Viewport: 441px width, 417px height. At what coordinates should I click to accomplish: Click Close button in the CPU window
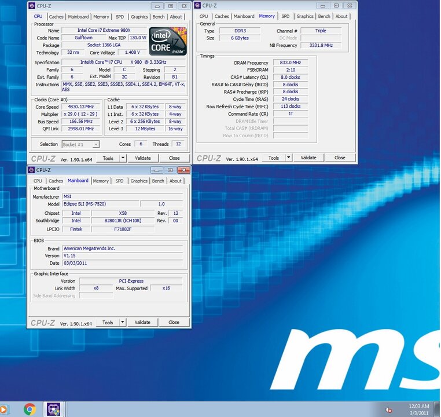click(174, 158)
